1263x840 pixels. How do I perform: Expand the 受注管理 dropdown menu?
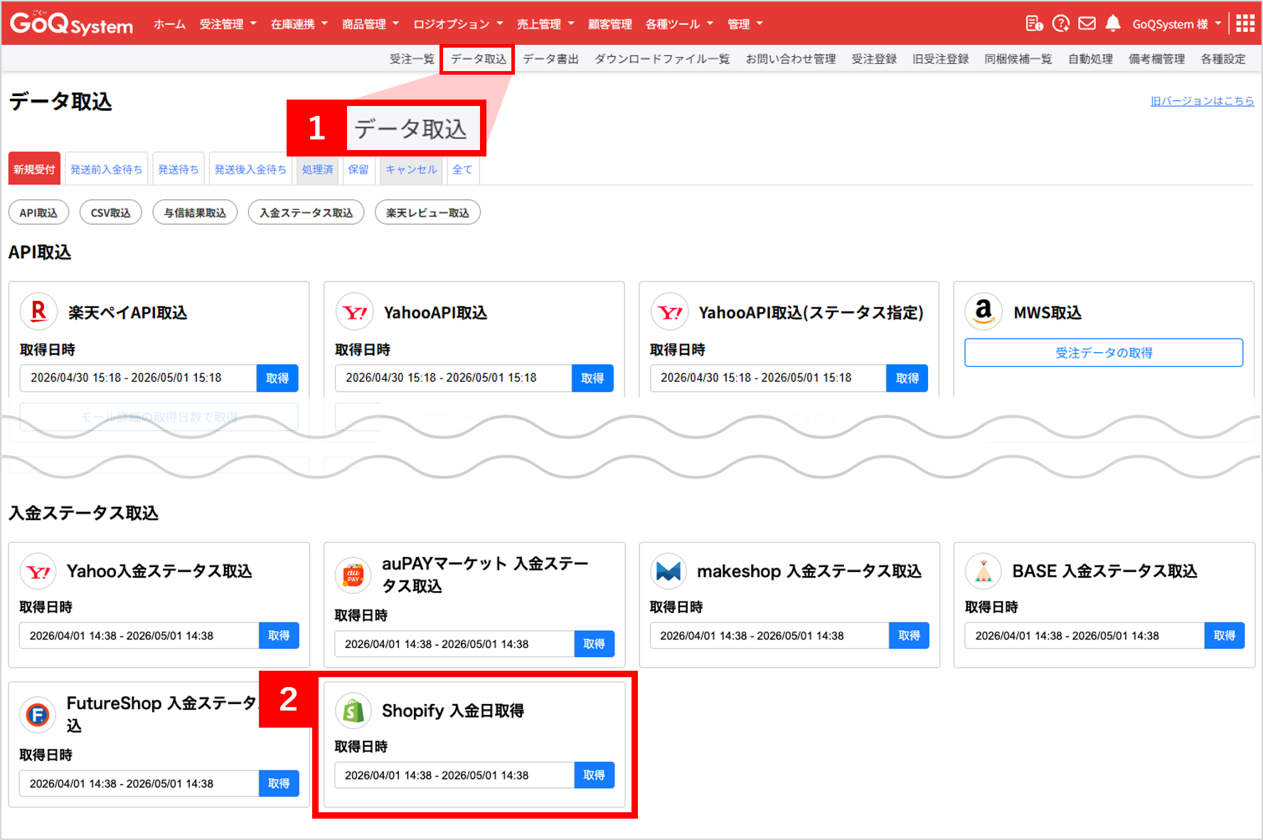pos(228,24)
